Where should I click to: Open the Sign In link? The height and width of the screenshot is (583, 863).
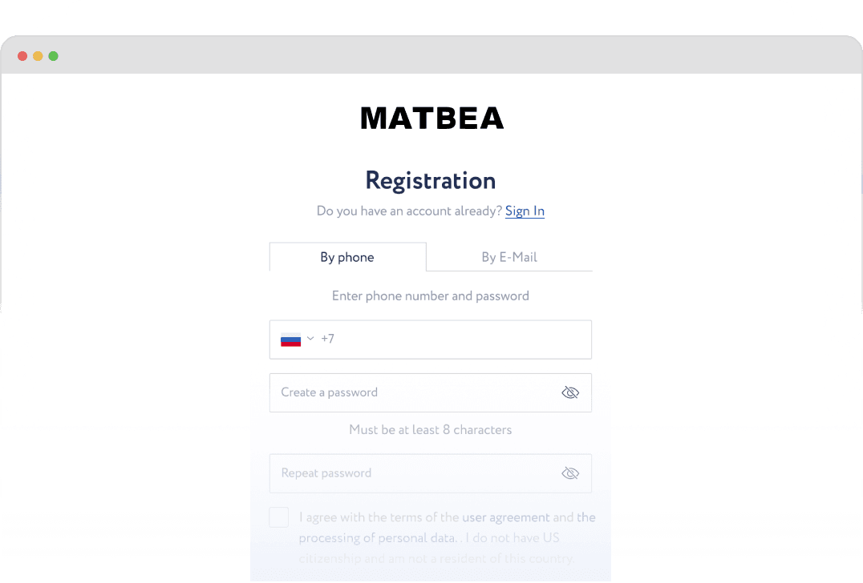pyautogui.click(x=525, y=211)
